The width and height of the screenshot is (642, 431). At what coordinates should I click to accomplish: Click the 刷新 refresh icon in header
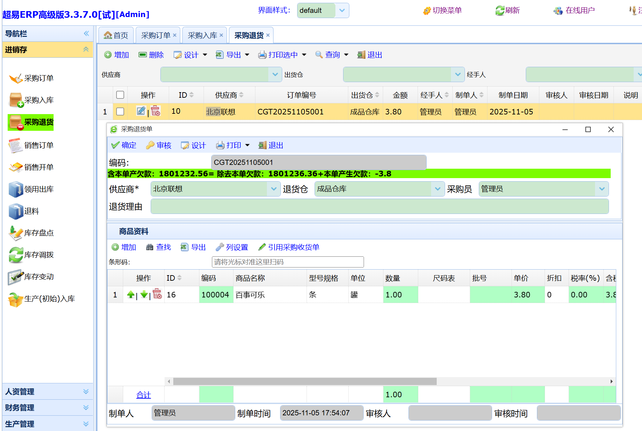click(500, 10)
